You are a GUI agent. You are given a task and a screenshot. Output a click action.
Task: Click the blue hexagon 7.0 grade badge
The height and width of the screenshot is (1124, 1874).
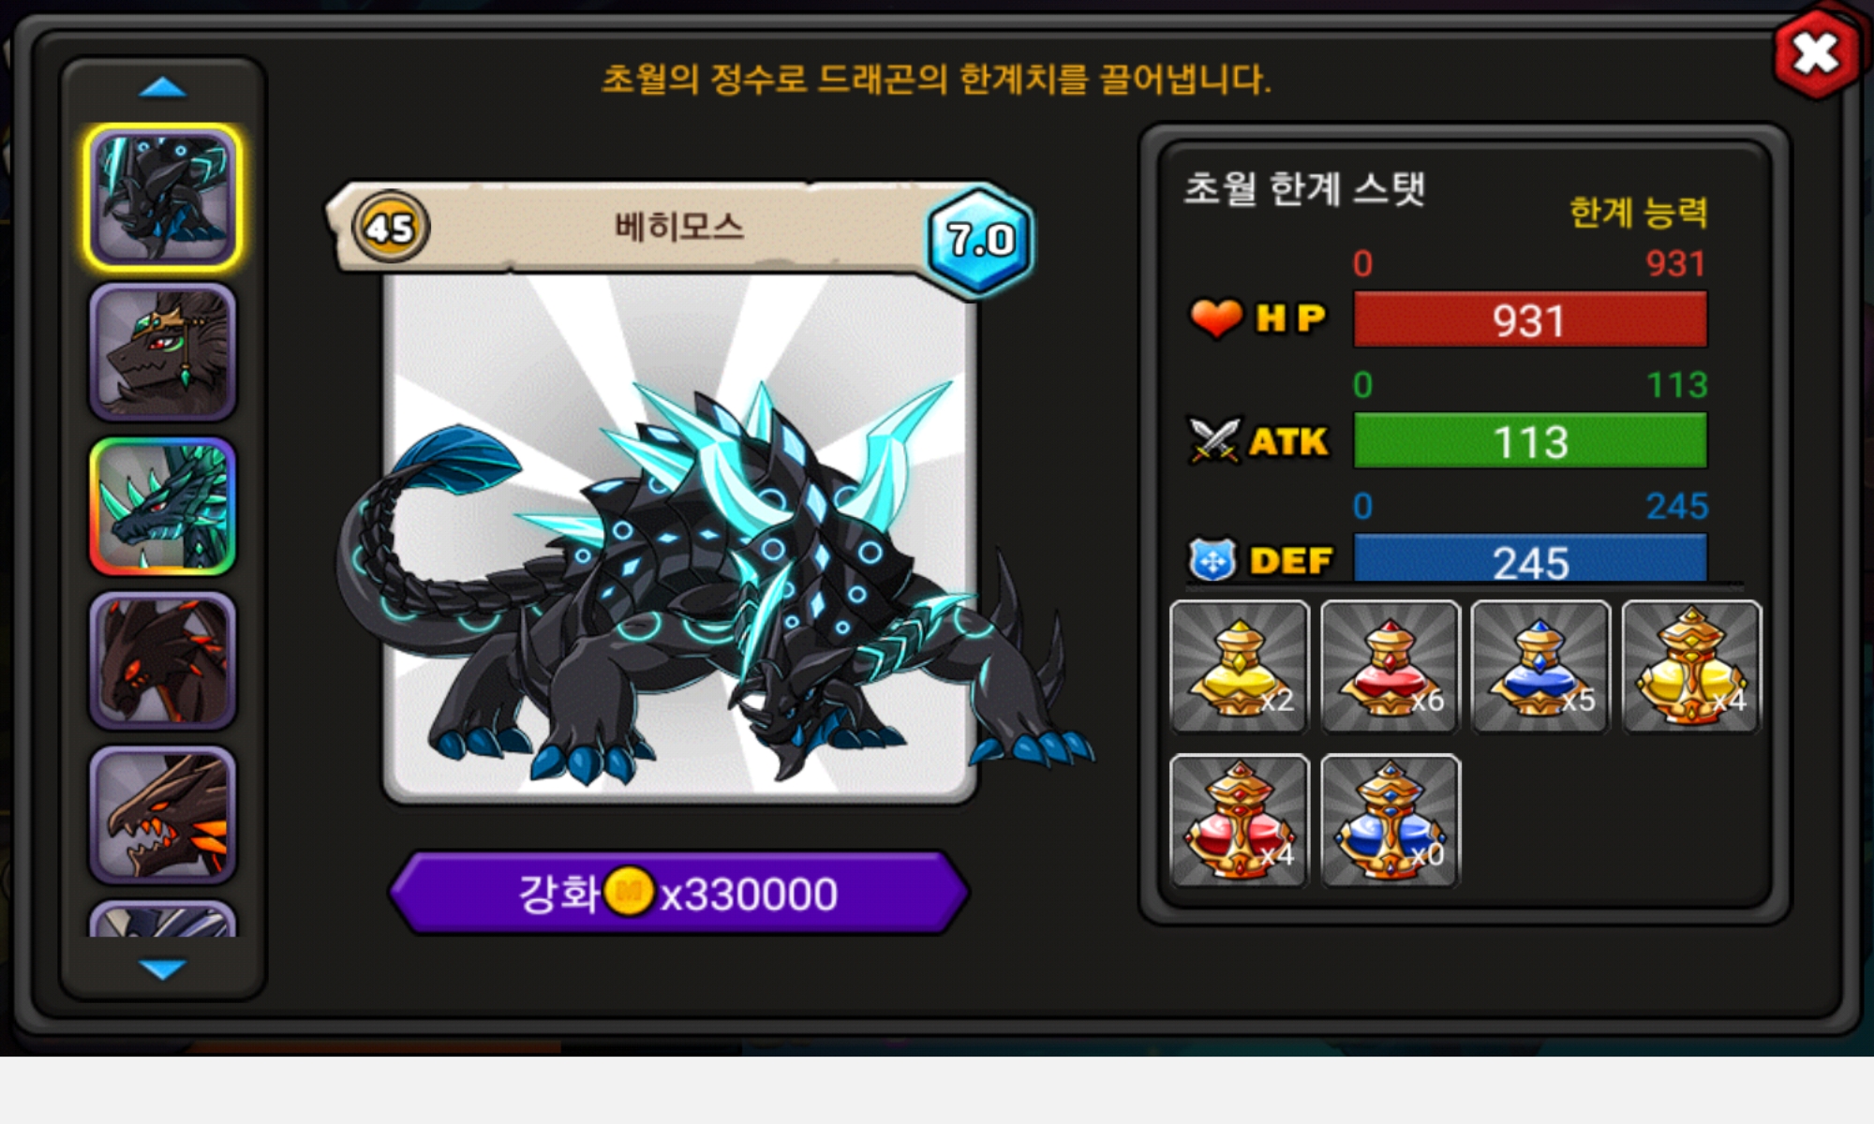coord(980,240)
